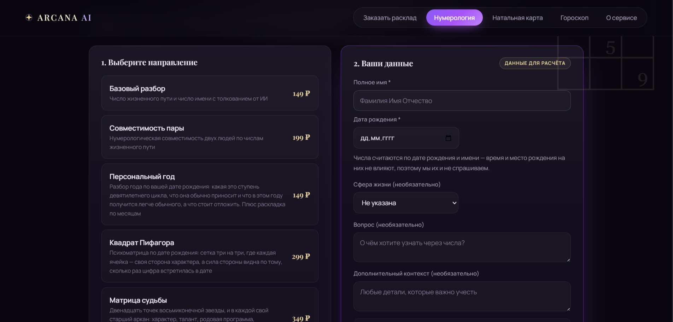Click the ДАННЫЕ ДЛЯ РАСЧЁТА badge

535,63
